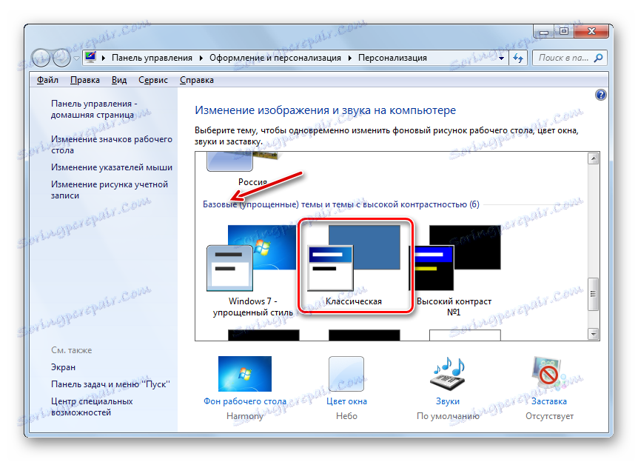Maximize the Персонализация window
Image resolution: width=638 pixels, height=462 pixels.
pos(563,31)
